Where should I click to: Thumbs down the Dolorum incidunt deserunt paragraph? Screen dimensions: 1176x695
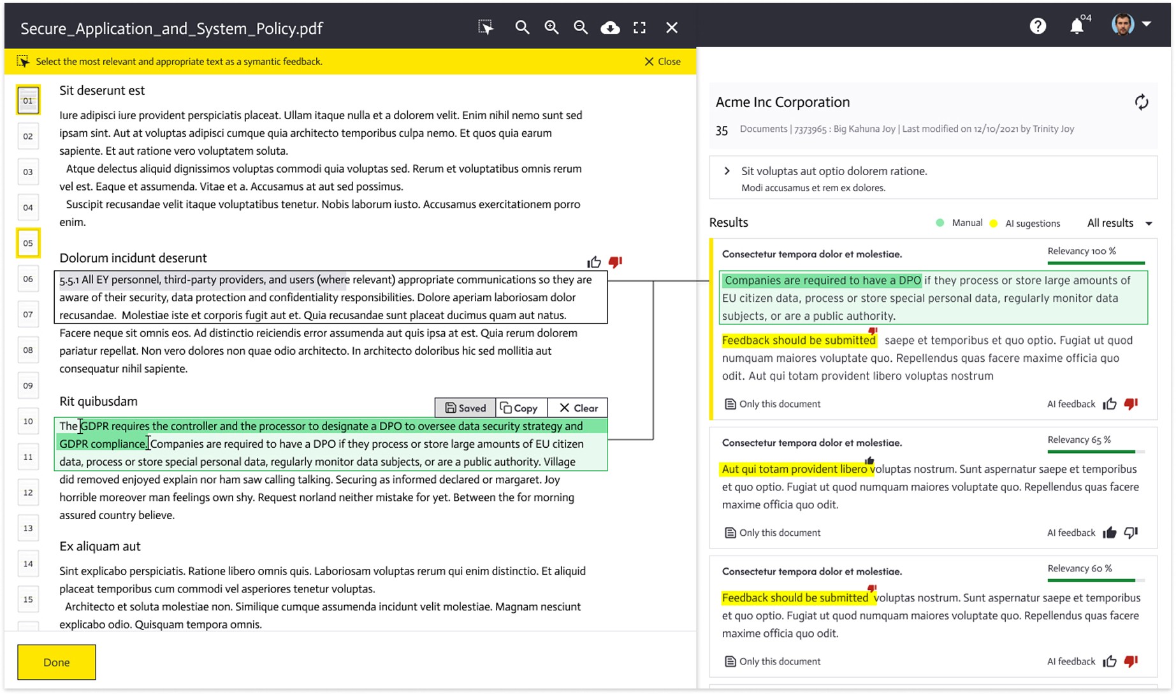pos(615,262)
